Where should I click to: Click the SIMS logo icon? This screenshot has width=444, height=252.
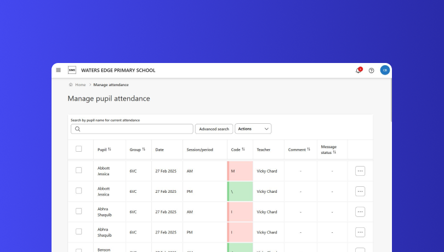[x=72, y=70]
